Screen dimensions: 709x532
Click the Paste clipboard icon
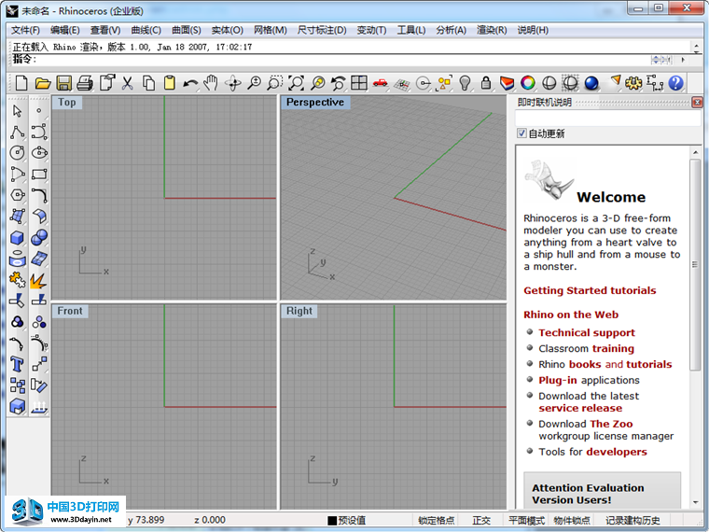[x=170, y=83]
